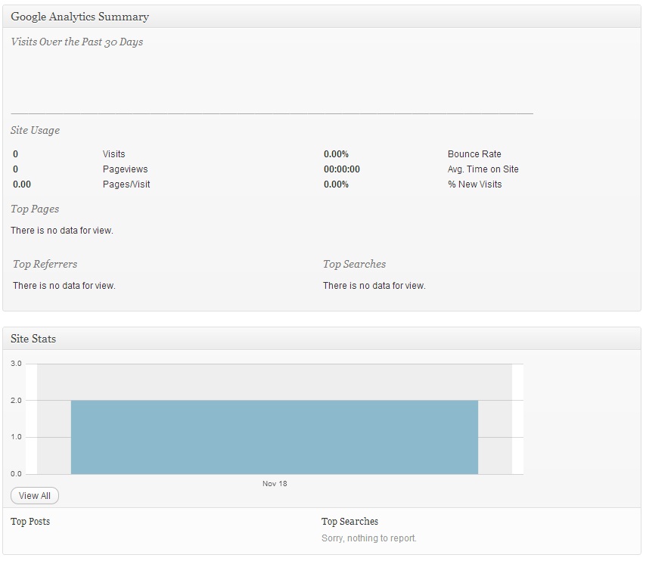Click the '% New Visits' label
Screen dimensions: 646x561
[x=474, y=184]
